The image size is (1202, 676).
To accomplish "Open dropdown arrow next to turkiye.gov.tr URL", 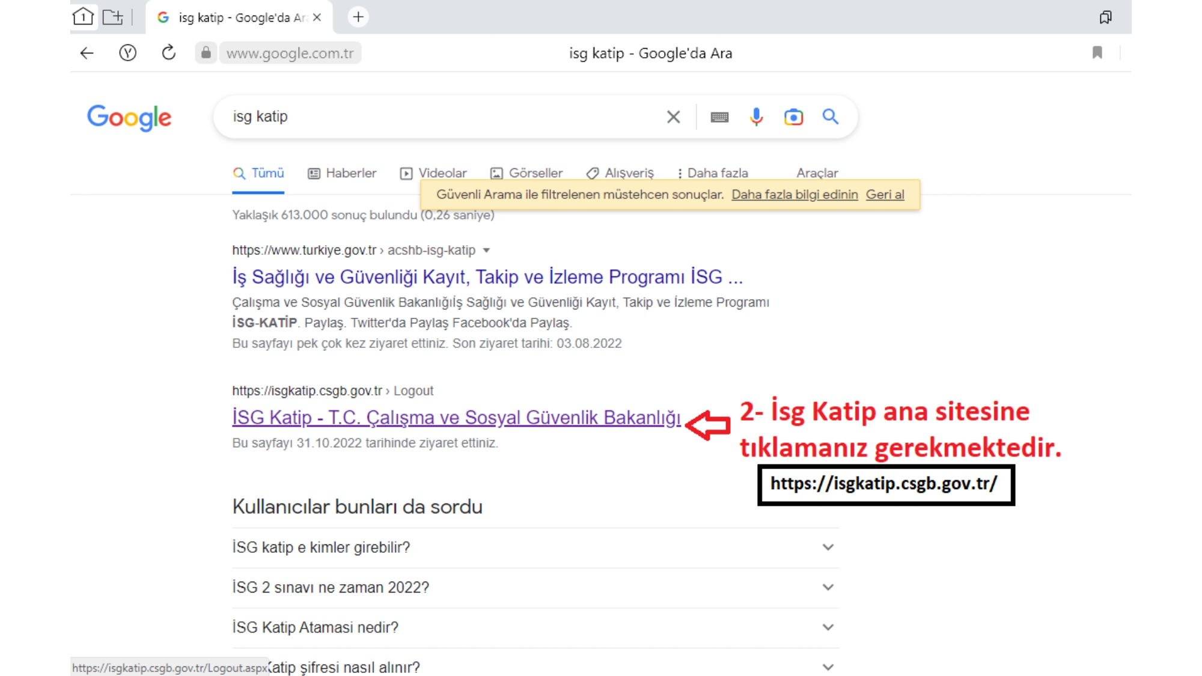I will (487, 250).
